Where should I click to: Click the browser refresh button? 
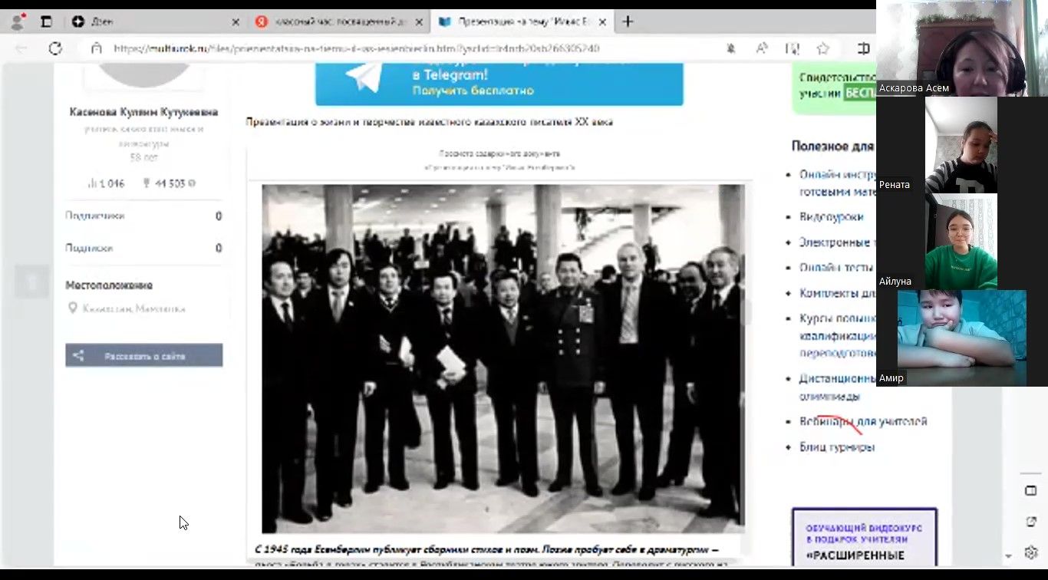point(55,48)
